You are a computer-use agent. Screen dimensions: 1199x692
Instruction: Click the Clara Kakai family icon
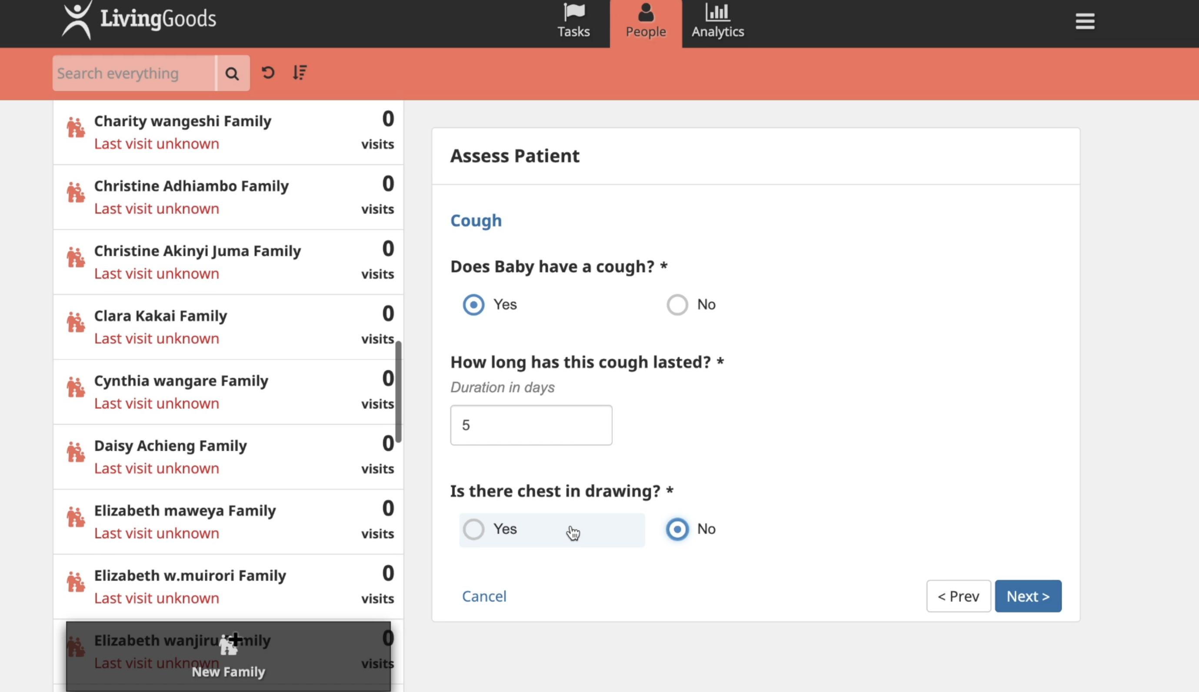(76, 322)
